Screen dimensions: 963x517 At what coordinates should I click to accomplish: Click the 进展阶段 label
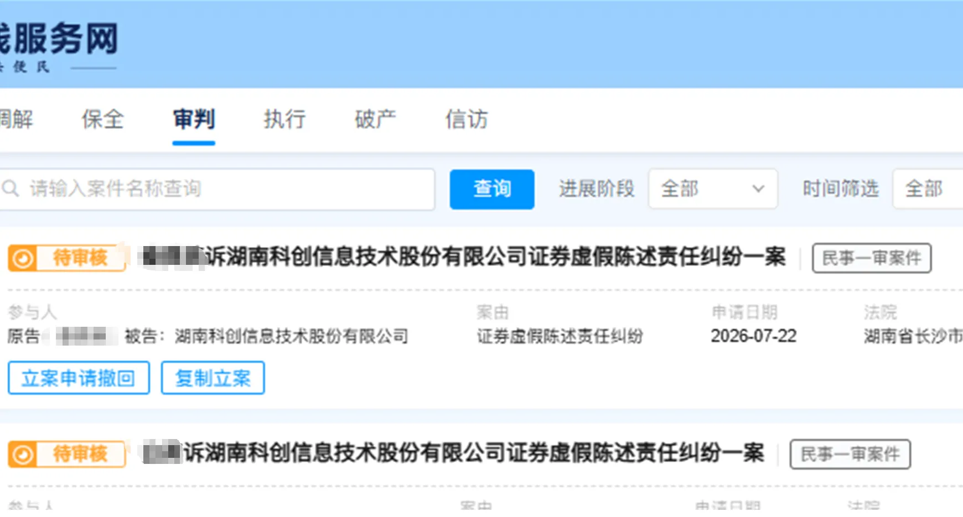(x=597, y=189)
